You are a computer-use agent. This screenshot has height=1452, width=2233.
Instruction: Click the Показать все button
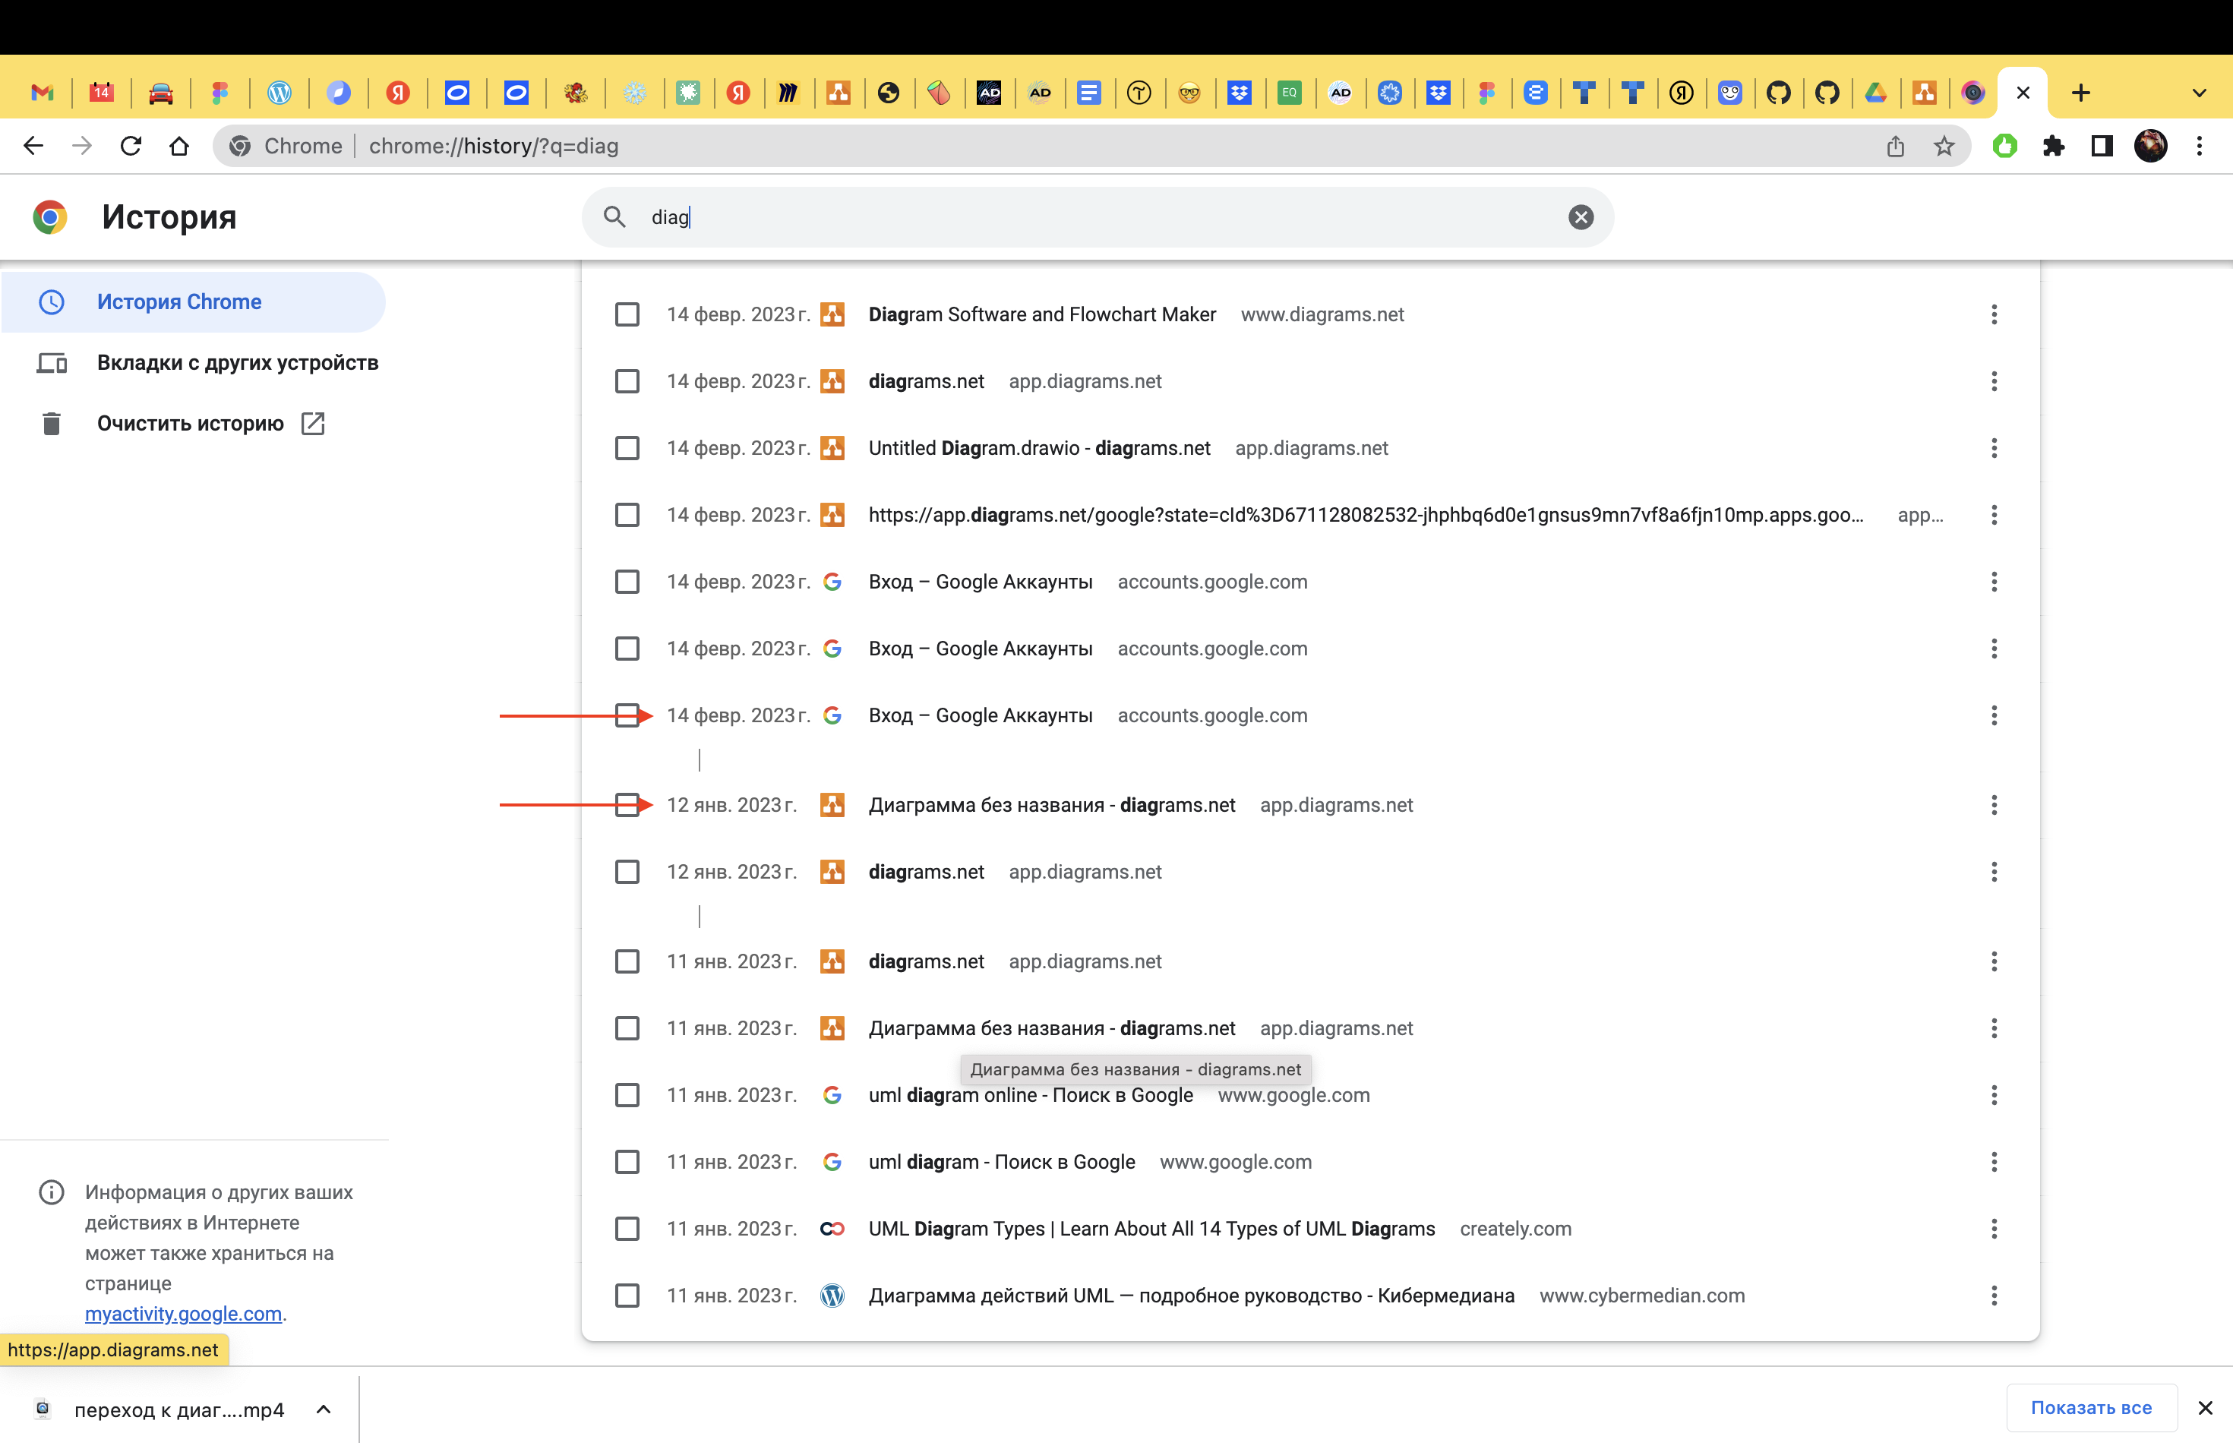(2091, 1408)
